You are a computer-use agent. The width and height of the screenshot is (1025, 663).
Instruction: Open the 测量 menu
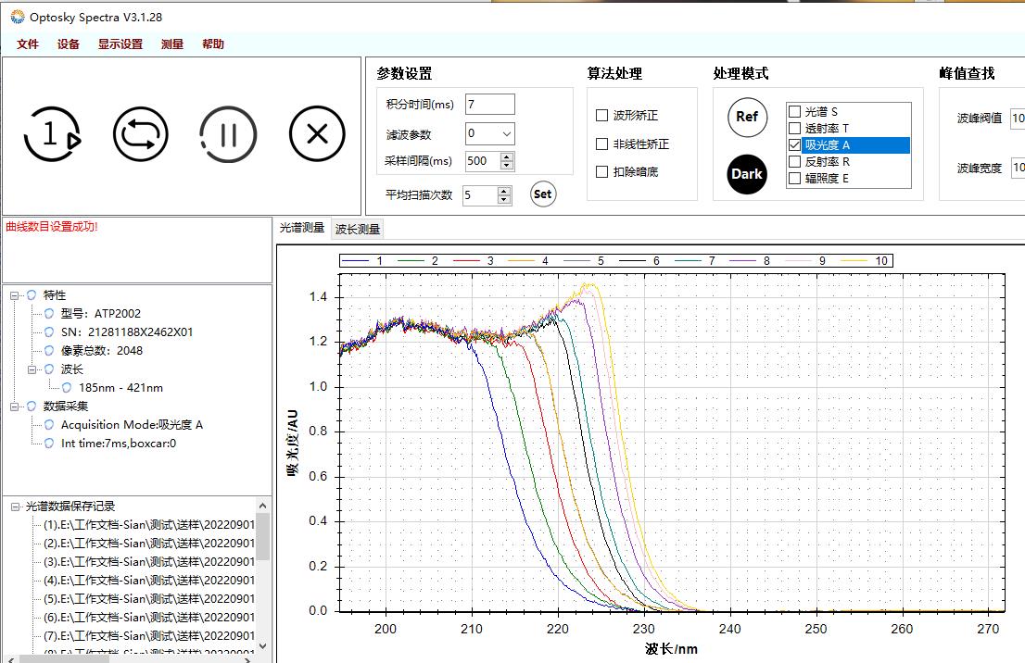point(172,44)
